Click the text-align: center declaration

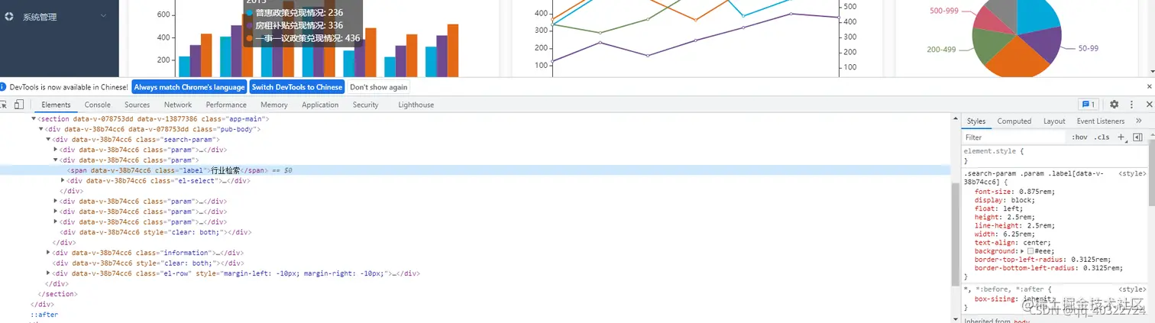pyautogui.click(x=1012, y=243)
